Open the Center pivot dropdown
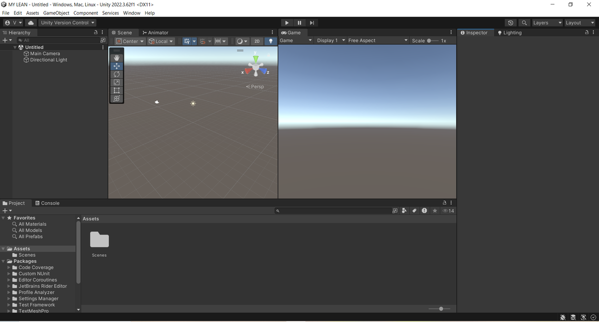This screenshot has height=322, width=599. click(x=130, y=41)
